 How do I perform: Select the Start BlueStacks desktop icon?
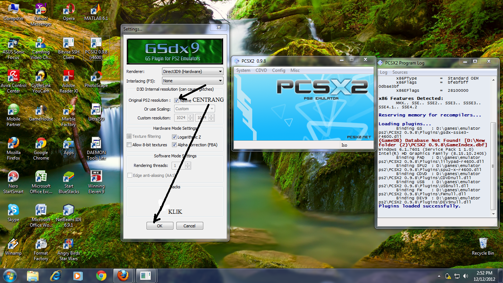click(x=69, y=182)
